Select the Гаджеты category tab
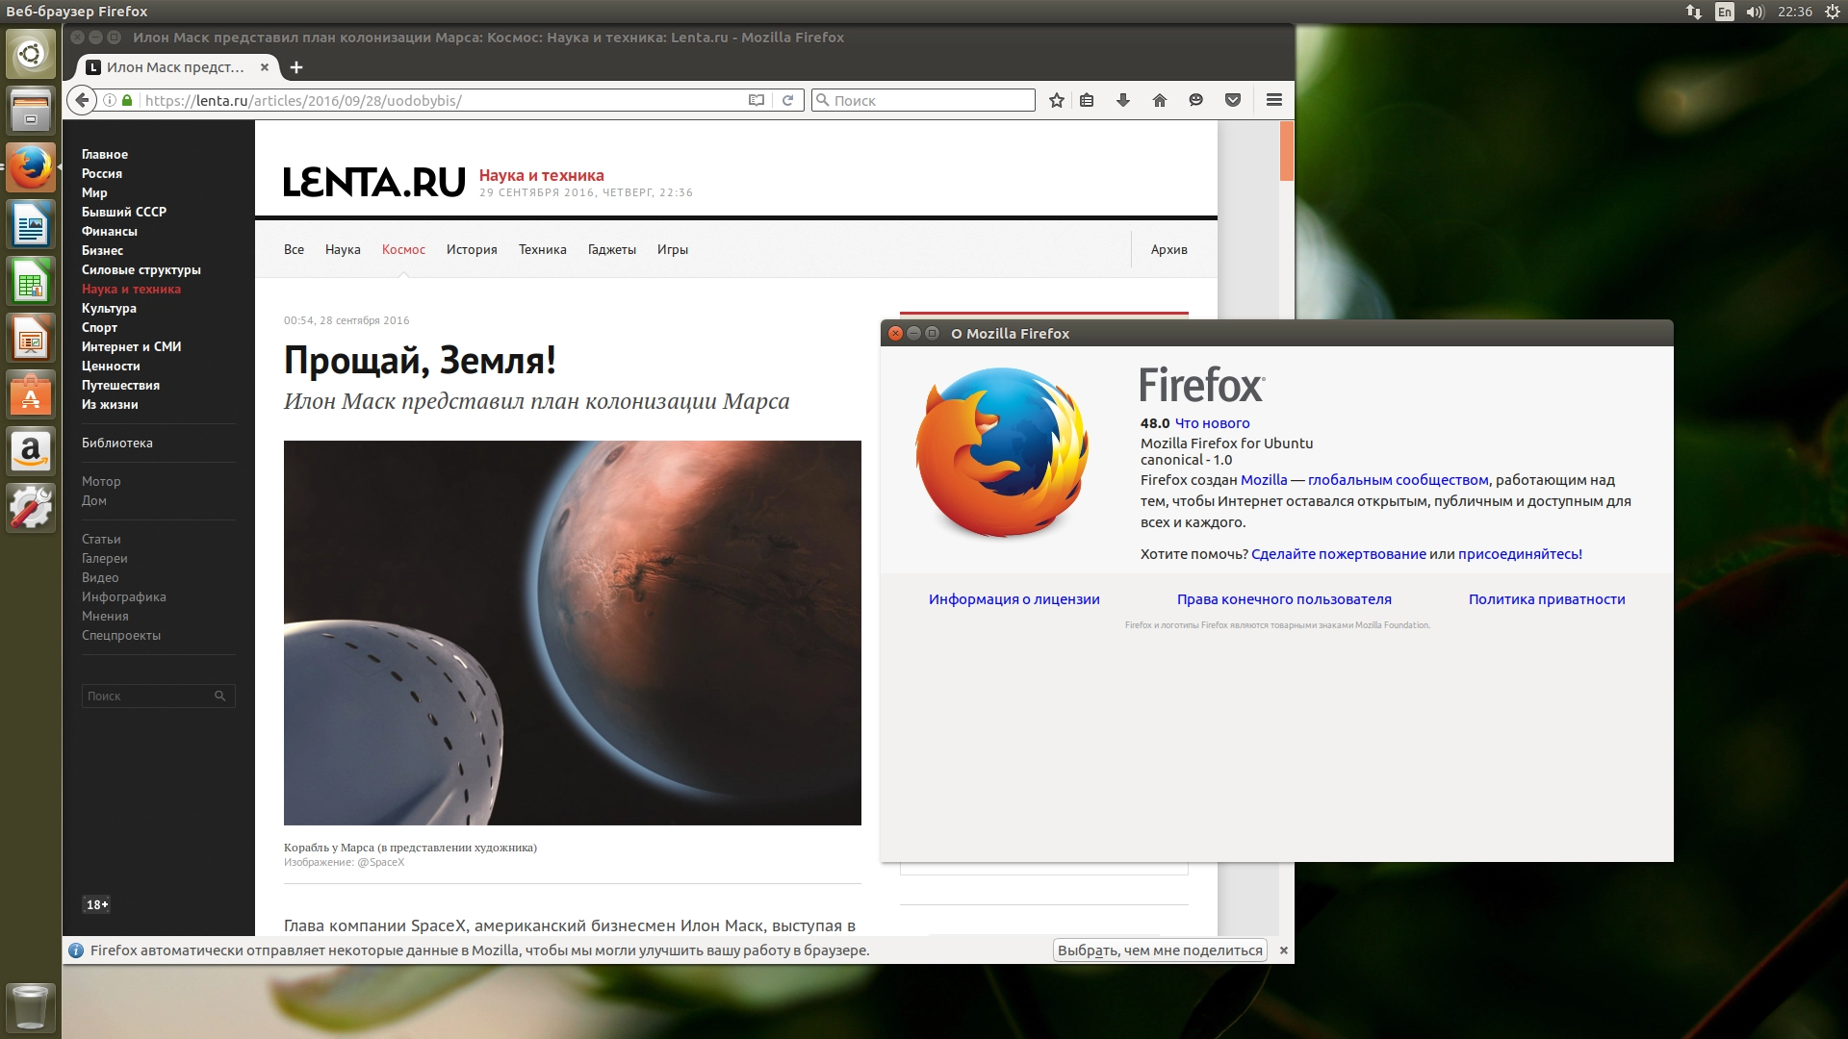The width and height of the screenshot is (1848, 1039). 612,249
